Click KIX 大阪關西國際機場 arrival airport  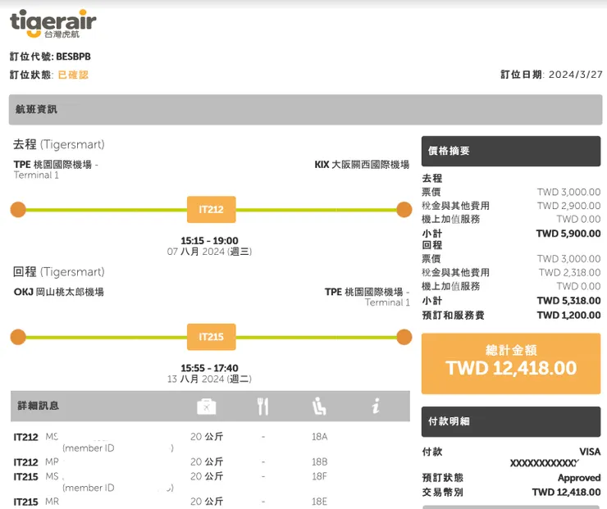click(x=362, y=165)
